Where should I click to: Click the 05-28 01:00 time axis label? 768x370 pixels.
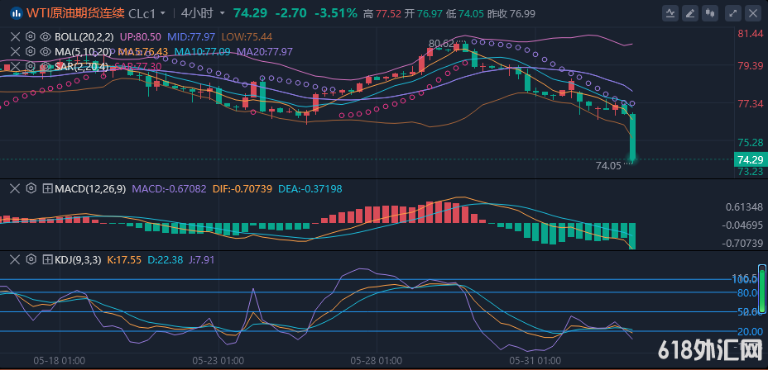(x=376, y=361)
